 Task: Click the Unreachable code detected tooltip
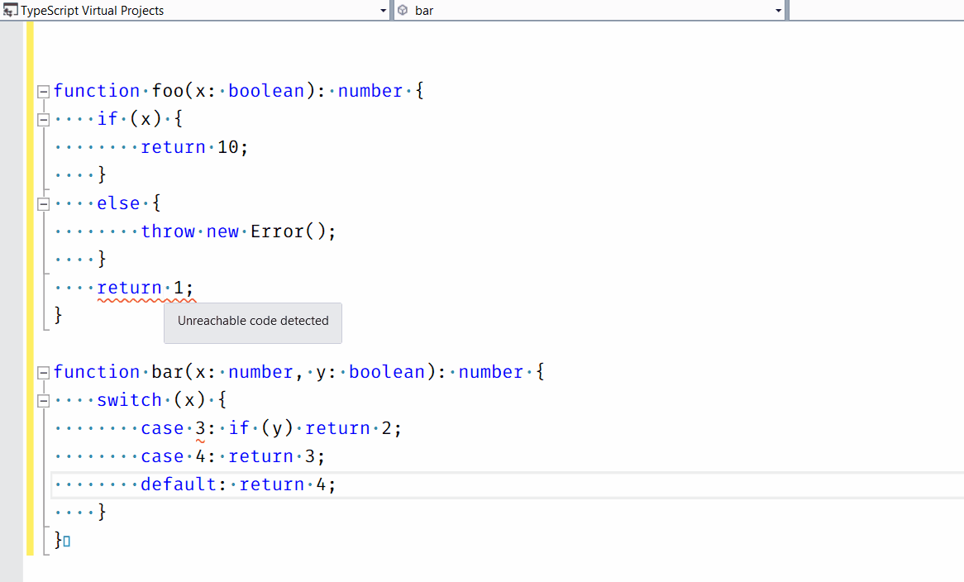click(x=253, y=322)
